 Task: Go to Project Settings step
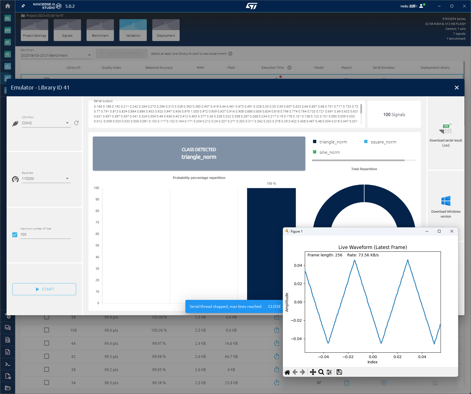(35, 30)
